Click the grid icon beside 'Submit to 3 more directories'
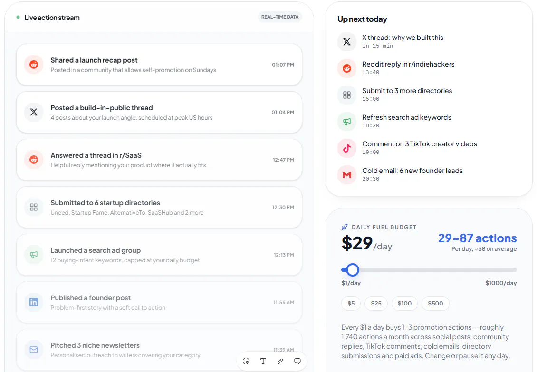Image resolution: width=537 pixels, height=372 pixels. 347,95
